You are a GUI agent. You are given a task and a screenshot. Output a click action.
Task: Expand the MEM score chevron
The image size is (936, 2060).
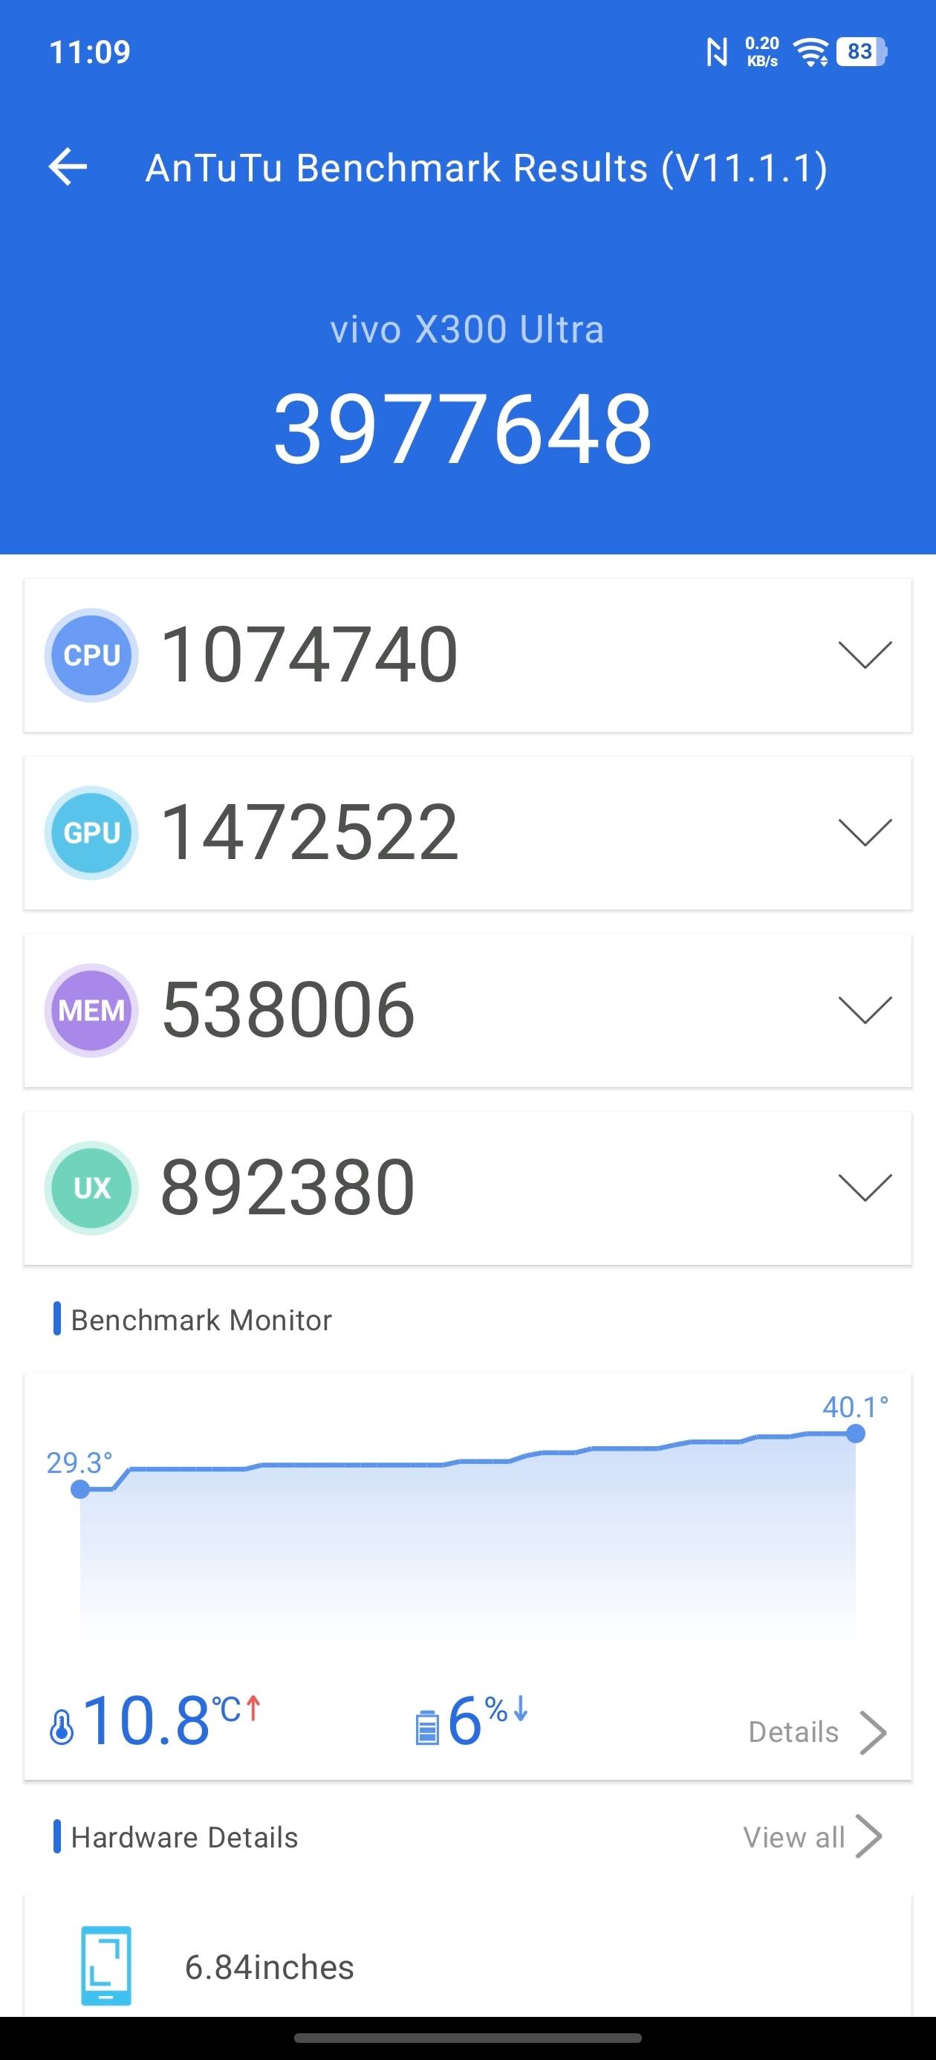point(865,1010)
